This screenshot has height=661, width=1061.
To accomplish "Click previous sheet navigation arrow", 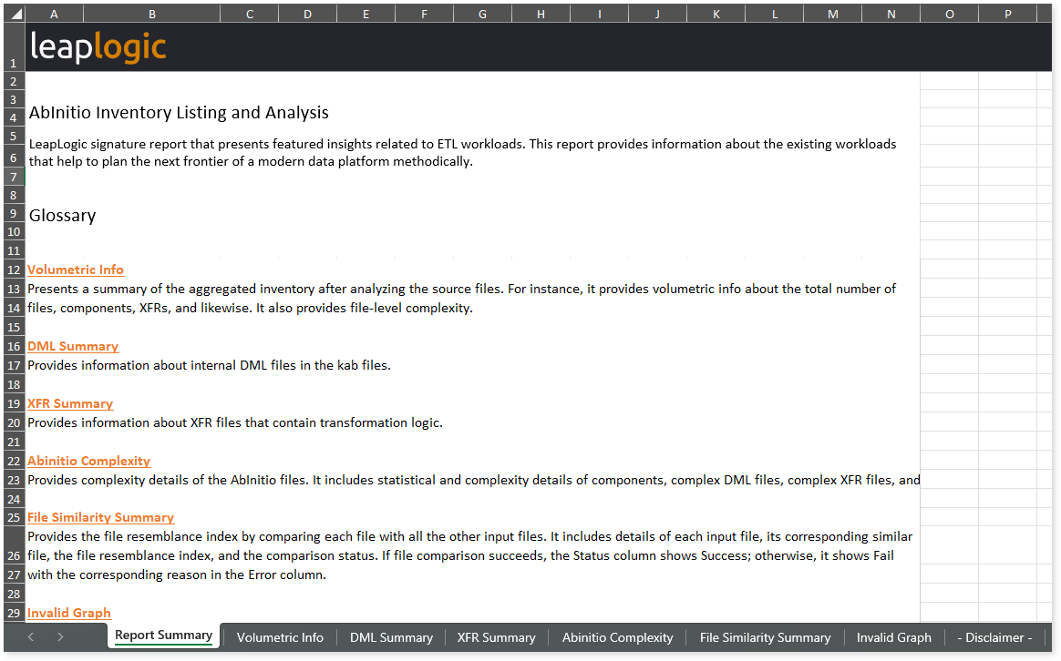I will [31, 636].
